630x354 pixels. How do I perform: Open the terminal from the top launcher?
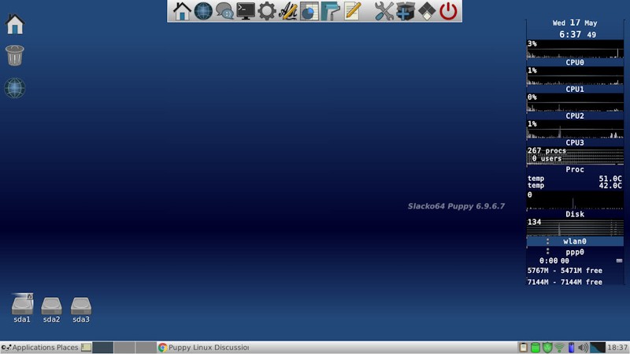[x=246, y=11]
